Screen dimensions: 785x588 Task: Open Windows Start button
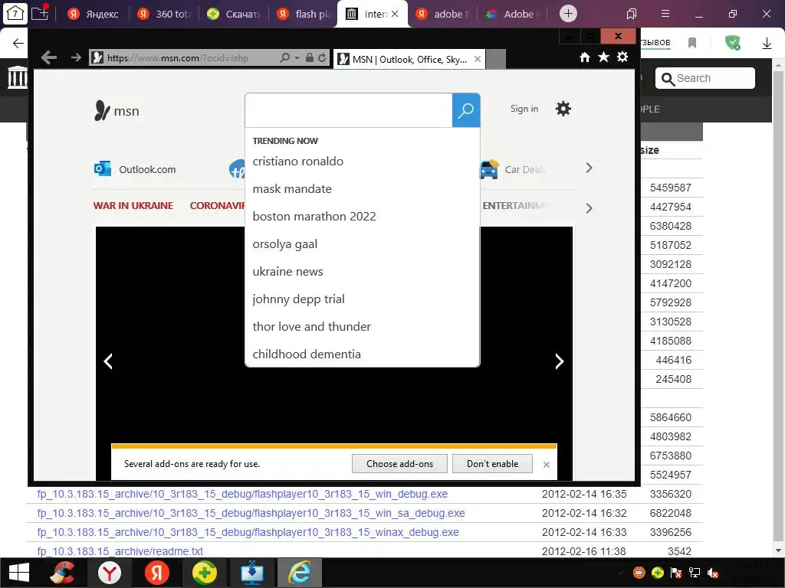[x=19, y=573]
